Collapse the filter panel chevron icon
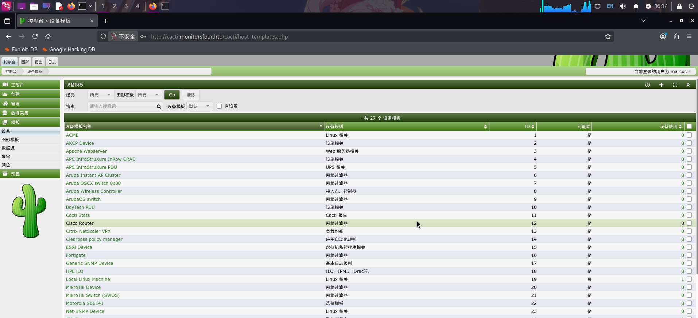 click(688, 85)
